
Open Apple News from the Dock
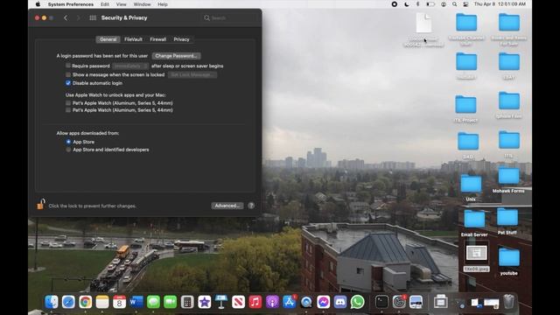(238, 302)
